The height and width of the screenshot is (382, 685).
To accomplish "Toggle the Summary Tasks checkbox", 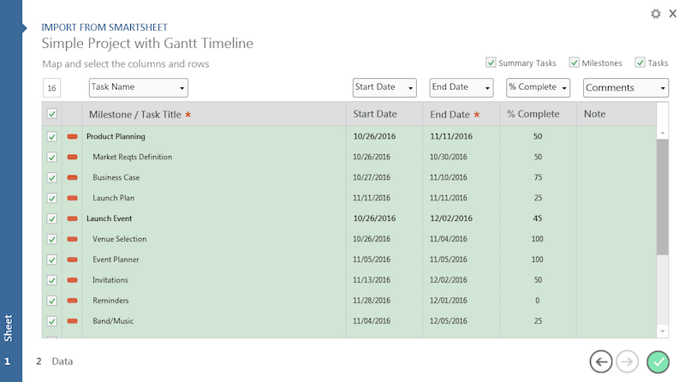I will pyautogui.click(x=491, y=63).
